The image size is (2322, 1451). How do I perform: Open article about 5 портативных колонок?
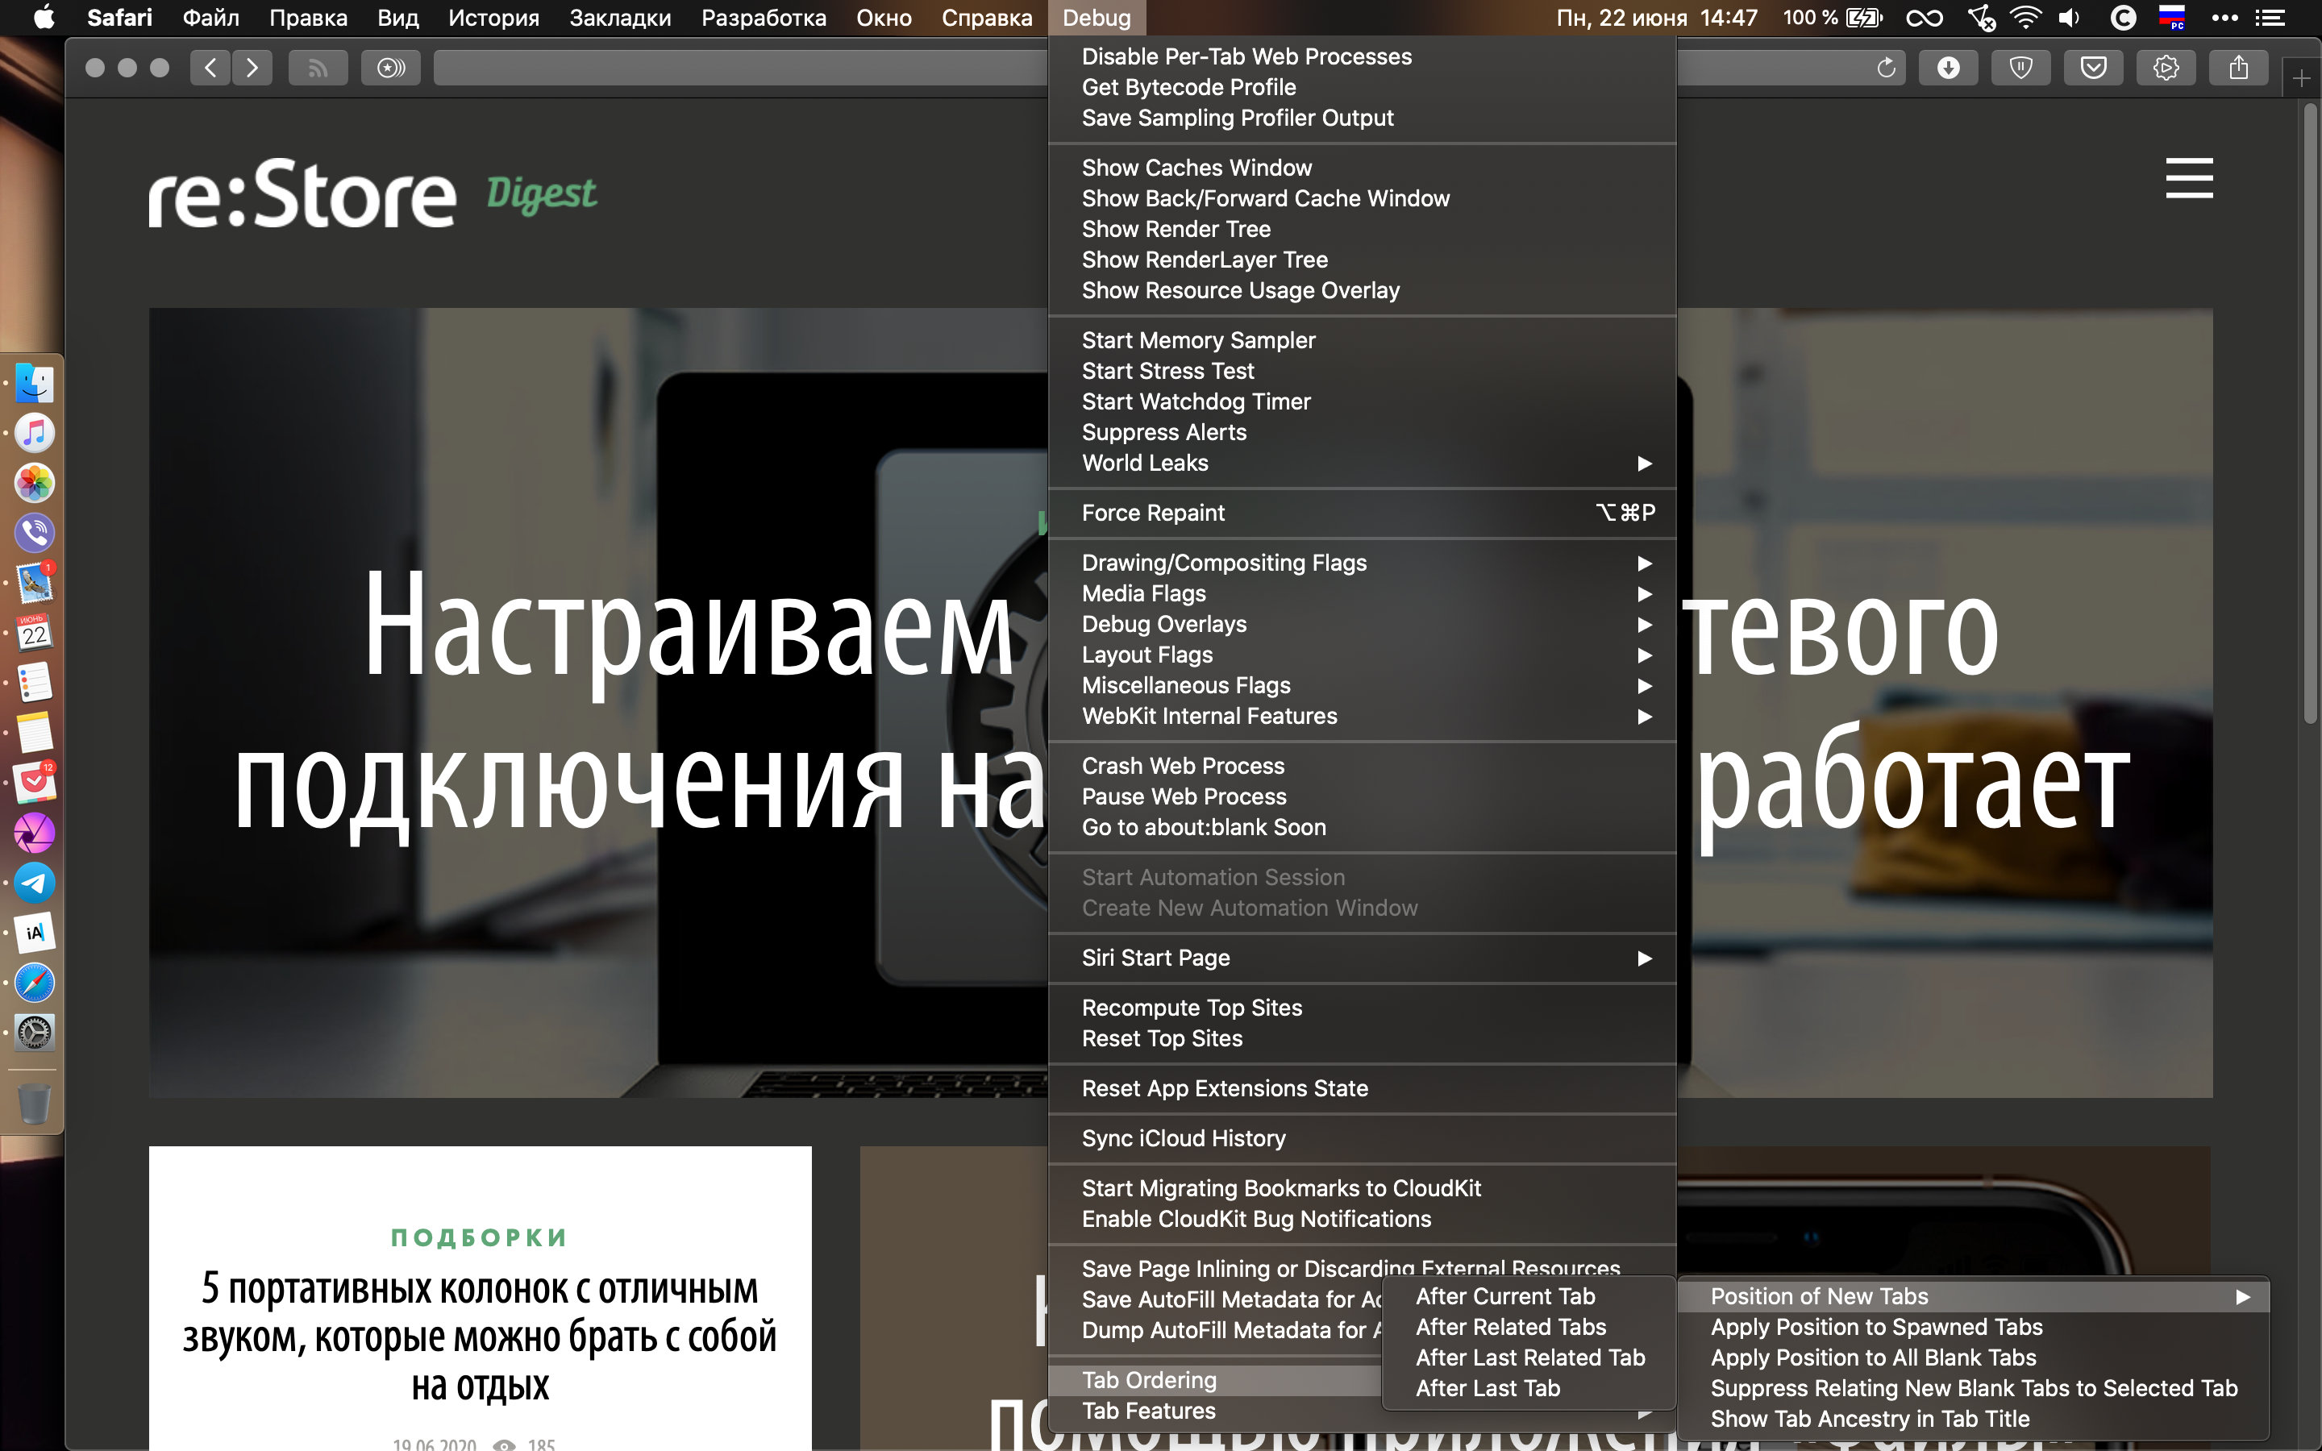click(480, 1336)
